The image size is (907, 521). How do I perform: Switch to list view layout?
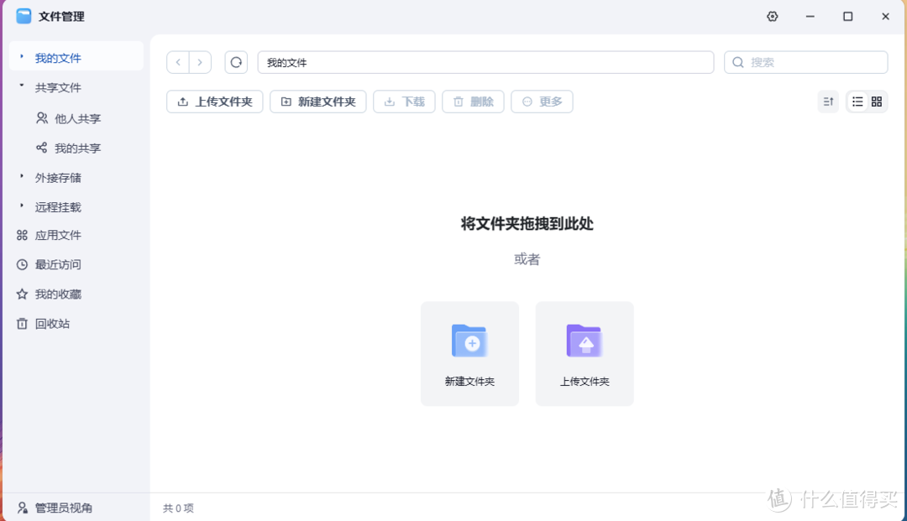click(857, 101)
